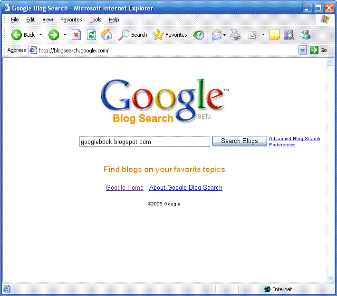Click the Mail envelope icon
This screenshot has width=337, height=296.
217,35
